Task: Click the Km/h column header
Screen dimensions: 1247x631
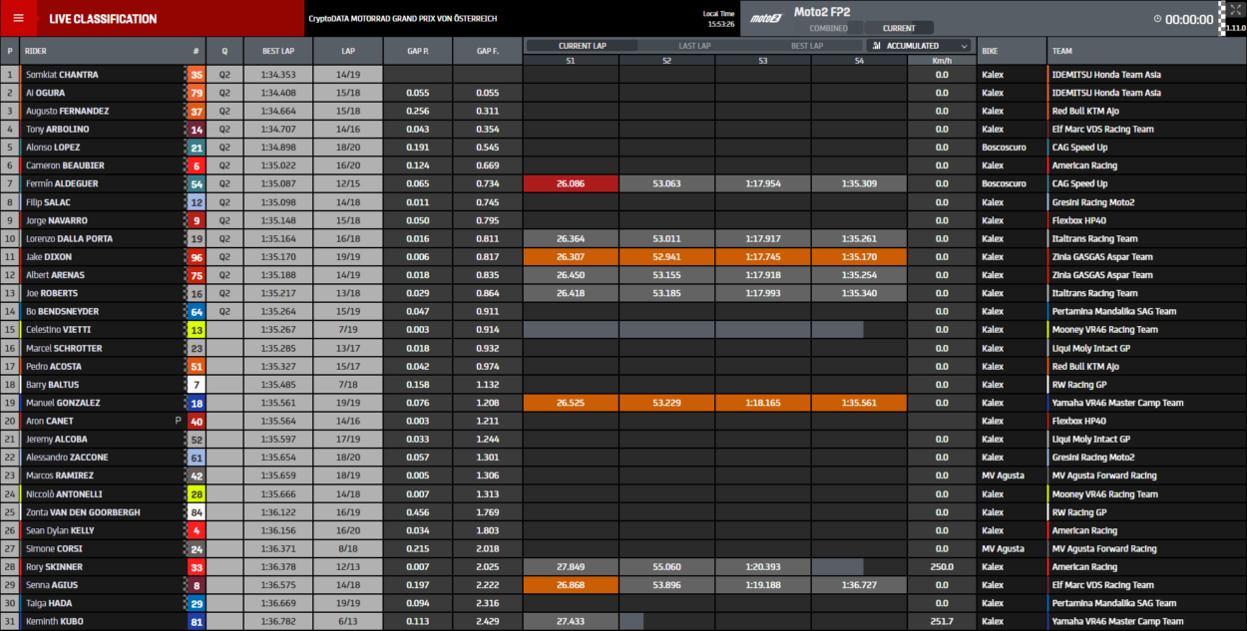Action: (942, 60)
